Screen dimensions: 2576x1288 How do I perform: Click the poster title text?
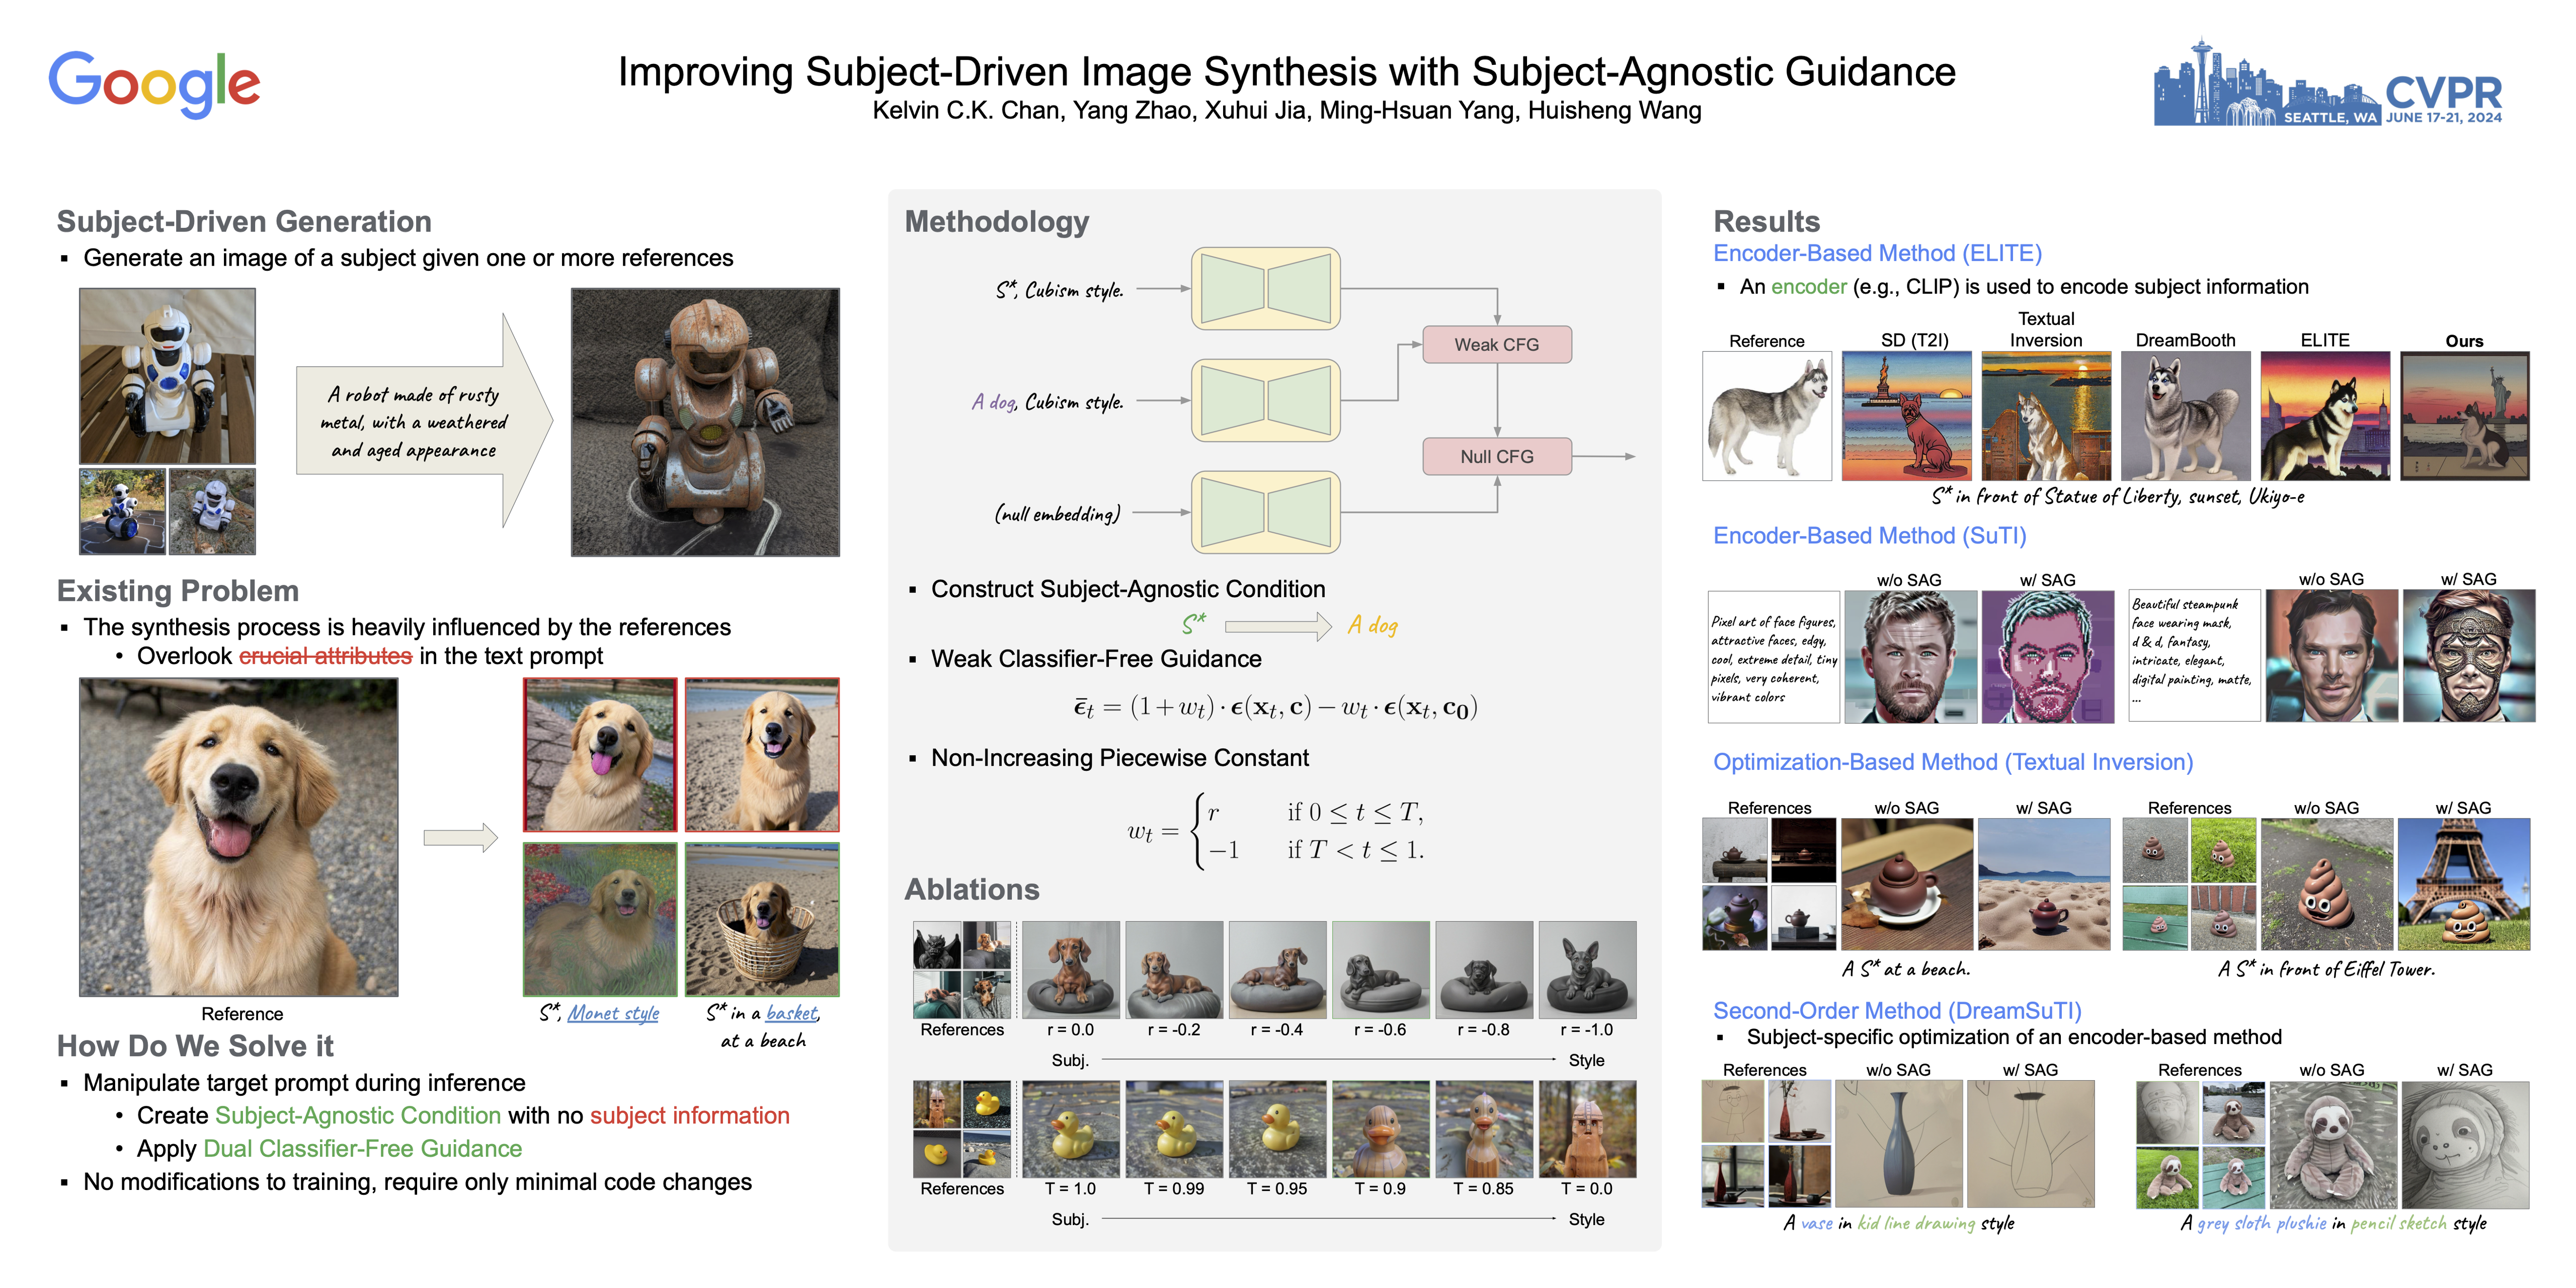pos(1286,72)
